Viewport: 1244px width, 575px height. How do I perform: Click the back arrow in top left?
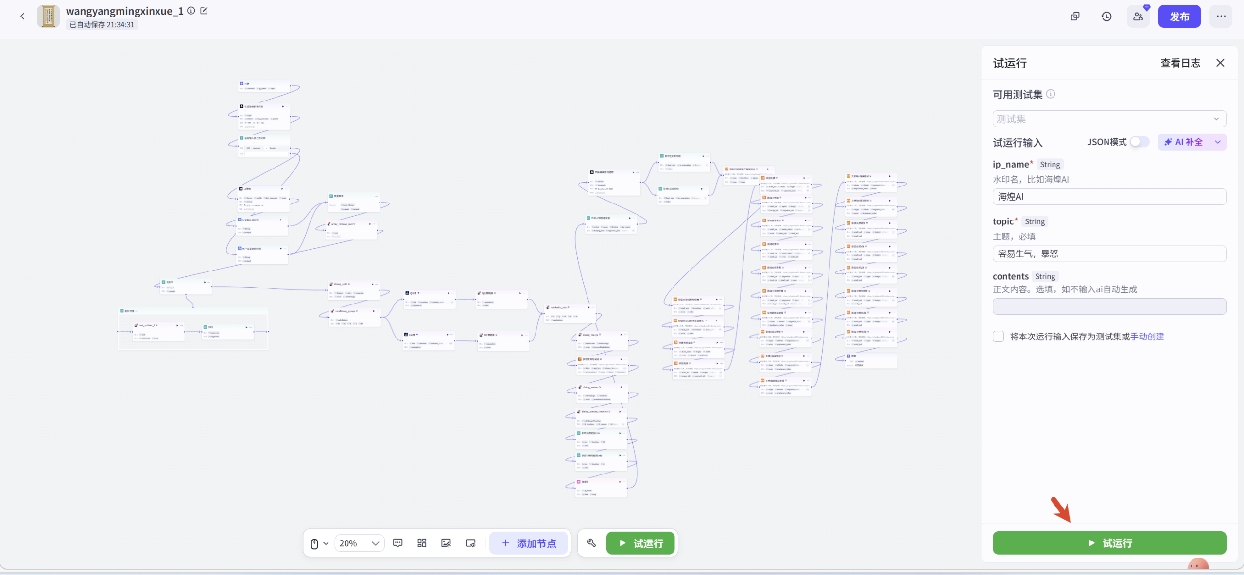pos(22,17)
